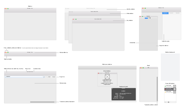Viewport: 185px width, 111px height.
Task: Click the clear icon inside the search field
Action: click(44, 77)
